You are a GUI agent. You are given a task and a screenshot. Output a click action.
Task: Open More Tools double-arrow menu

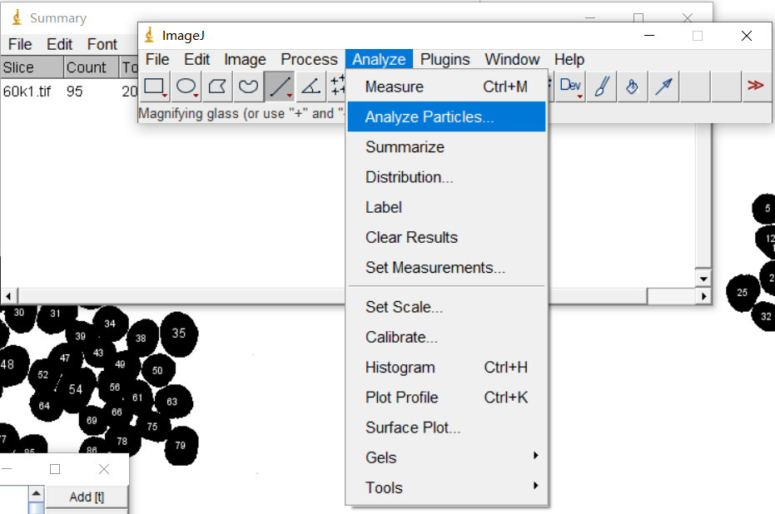[755, 86]
